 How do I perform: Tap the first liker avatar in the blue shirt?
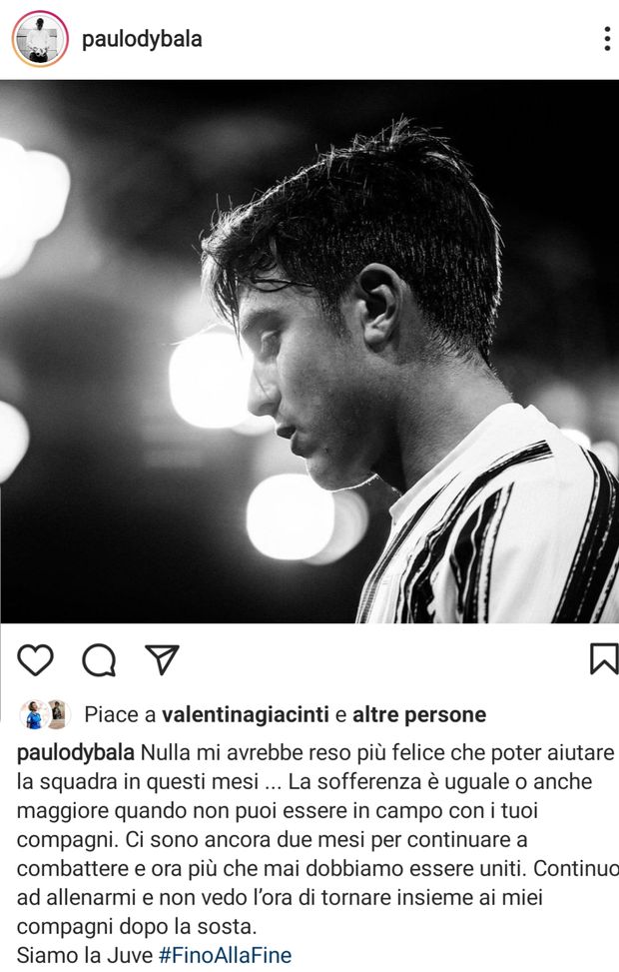pyautogui.click(x=34, y=714)
